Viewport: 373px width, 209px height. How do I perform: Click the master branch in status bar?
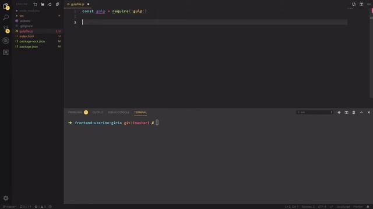(x=9, y=207)
